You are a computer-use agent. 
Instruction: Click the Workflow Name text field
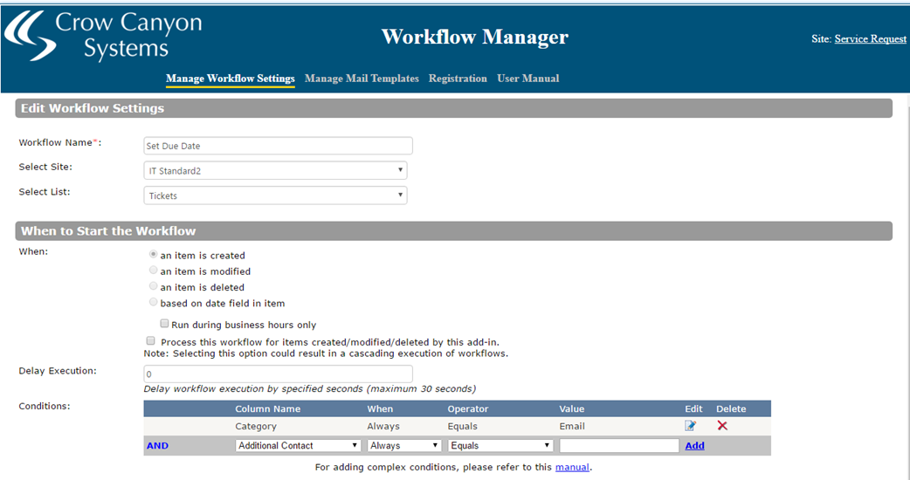click(278, 146)
